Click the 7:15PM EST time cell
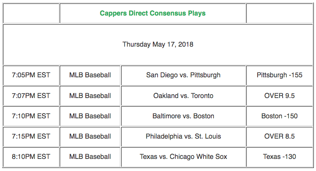 click(31, 136)
